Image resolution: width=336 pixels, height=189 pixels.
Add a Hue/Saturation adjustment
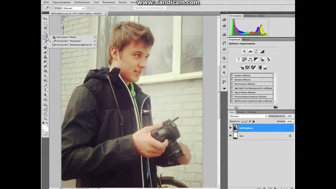[244, 59]
